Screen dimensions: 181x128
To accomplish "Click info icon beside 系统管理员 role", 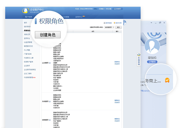I will pos(50,101).
